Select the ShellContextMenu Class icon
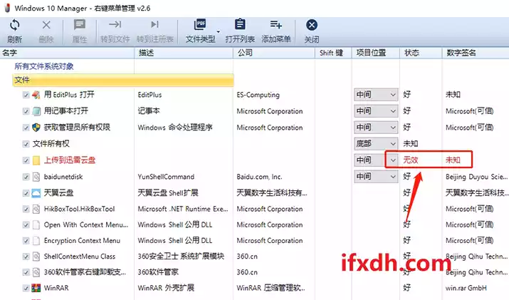The width and height of the screenshot is (509, 300). click(x=36, y=257)
